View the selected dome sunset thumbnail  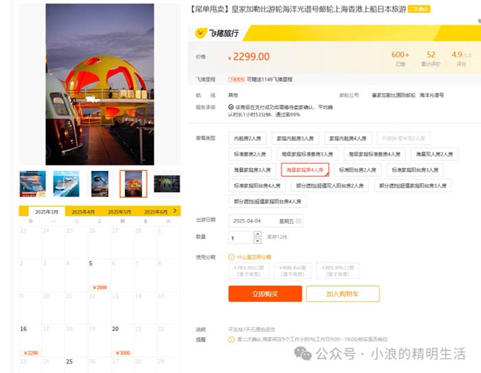(133, 183)
